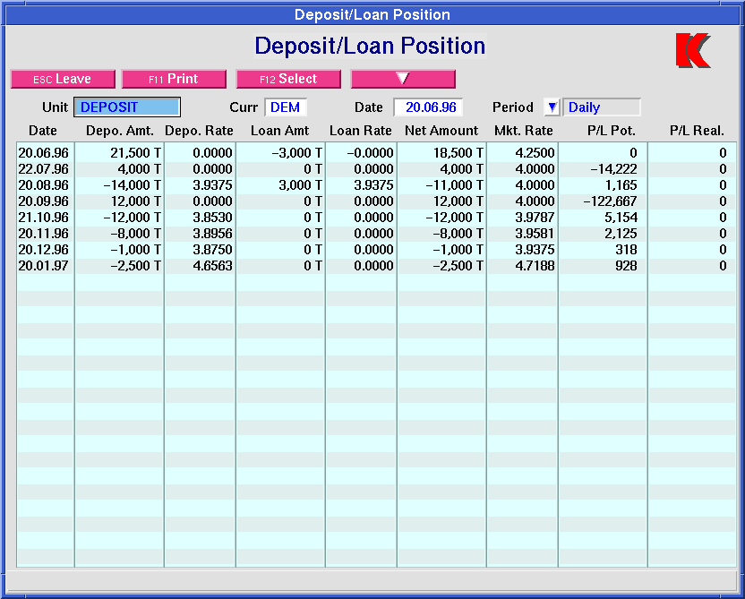Click deposit amount 21,500 T

click(136, 153)
